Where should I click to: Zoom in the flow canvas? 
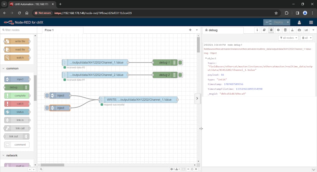click(x=196, y=169)
